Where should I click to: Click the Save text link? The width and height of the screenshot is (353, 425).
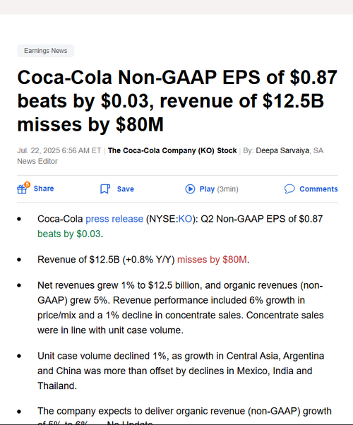pos(126,189)
